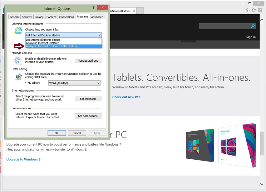Switch to the Security tab
Image resolution: width=266 pixels, height=192 pixels.
(x=27, y=17)
